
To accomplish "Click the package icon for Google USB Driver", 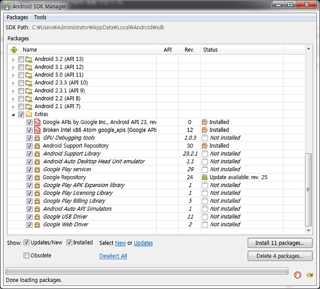I will point(37,217).
